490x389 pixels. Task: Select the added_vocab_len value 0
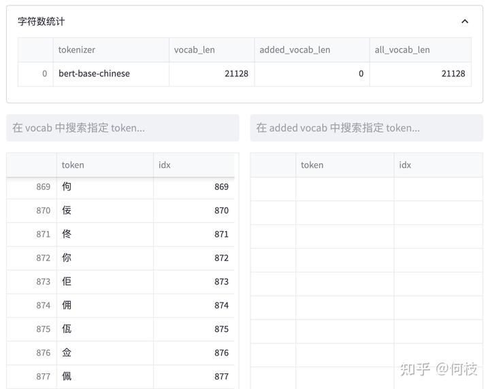pos(312,73)
